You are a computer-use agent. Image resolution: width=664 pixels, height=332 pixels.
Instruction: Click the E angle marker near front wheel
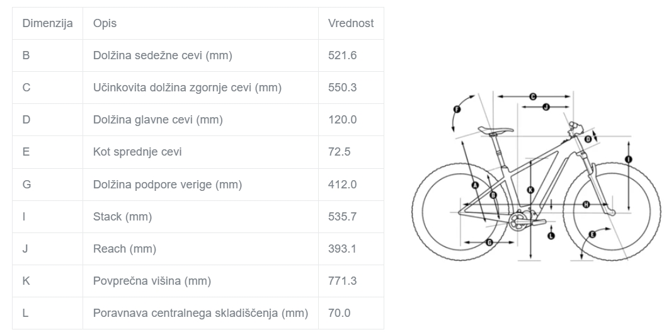[x=592, y=235]
